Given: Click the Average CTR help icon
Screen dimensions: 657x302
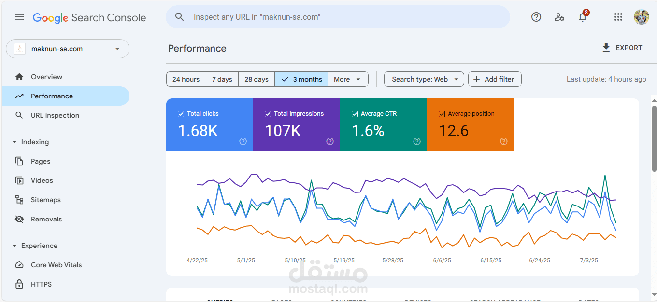Looking at the screenshot, I should pos(417,141).
